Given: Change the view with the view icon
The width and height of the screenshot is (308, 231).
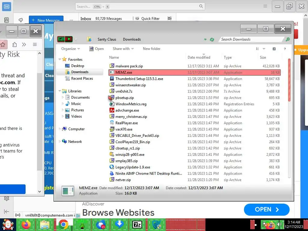Looking at the screenshot, I should click(257, 49).
